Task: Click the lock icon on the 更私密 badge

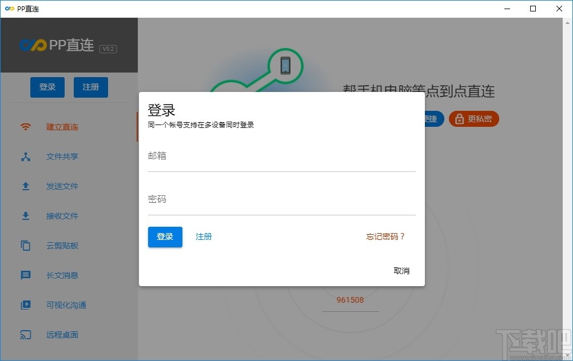Action: click(460, 119)
